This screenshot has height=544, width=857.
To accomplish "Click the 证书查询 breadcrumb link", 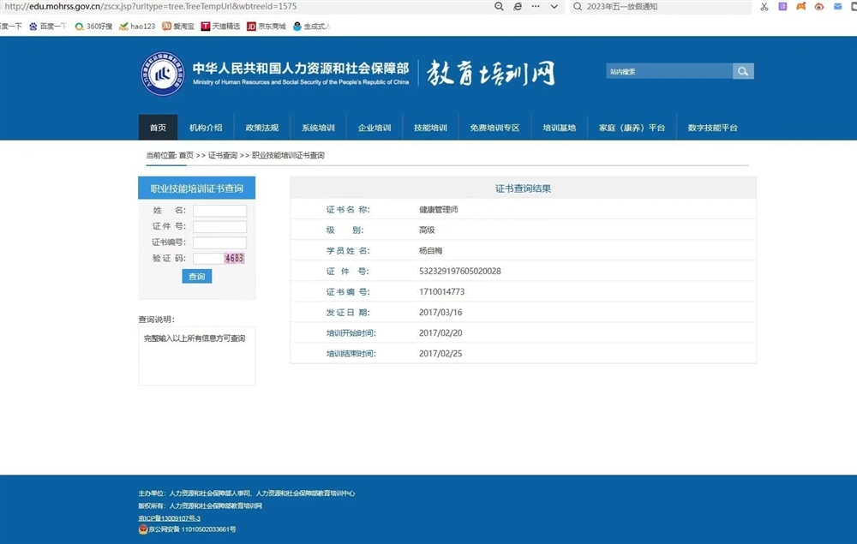I will [x=223, y=155].
